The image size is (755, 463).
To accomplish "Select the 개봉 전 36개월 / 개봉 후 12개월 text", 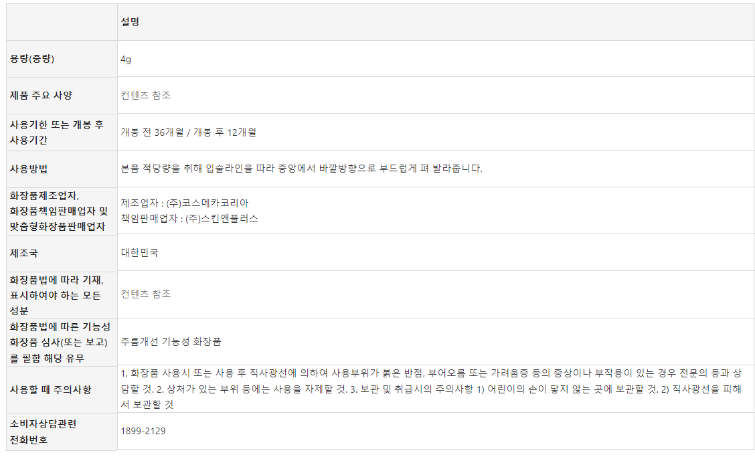I will click(x=188, y=132).
